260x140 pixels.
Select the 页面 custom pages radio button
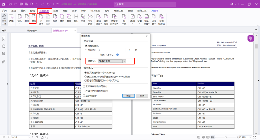(x=86, y=50)
